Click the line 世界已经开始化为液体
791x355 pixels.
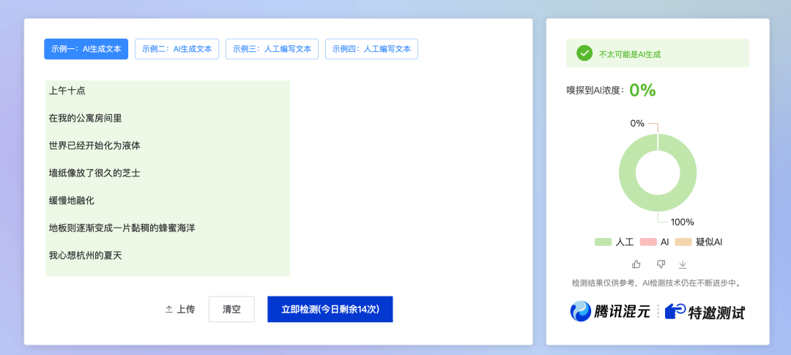click(94, 146)
